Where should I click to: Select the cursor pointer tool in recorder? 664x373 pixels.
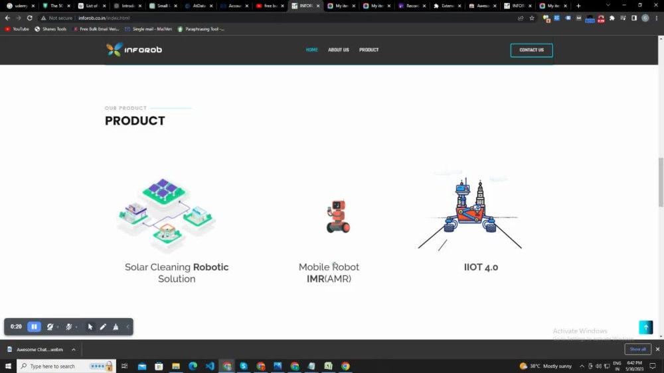pos(90,327)
